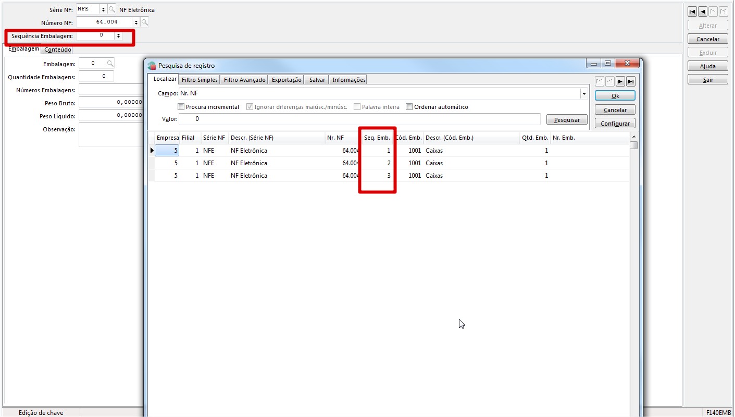Click the Nr. Emb. column header
This screenshot has width=735, height=417.
pyautogui.click(x=590, y=138)
